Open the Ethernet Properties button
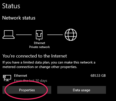Screen dimensions: 116x101 (27, 90)
